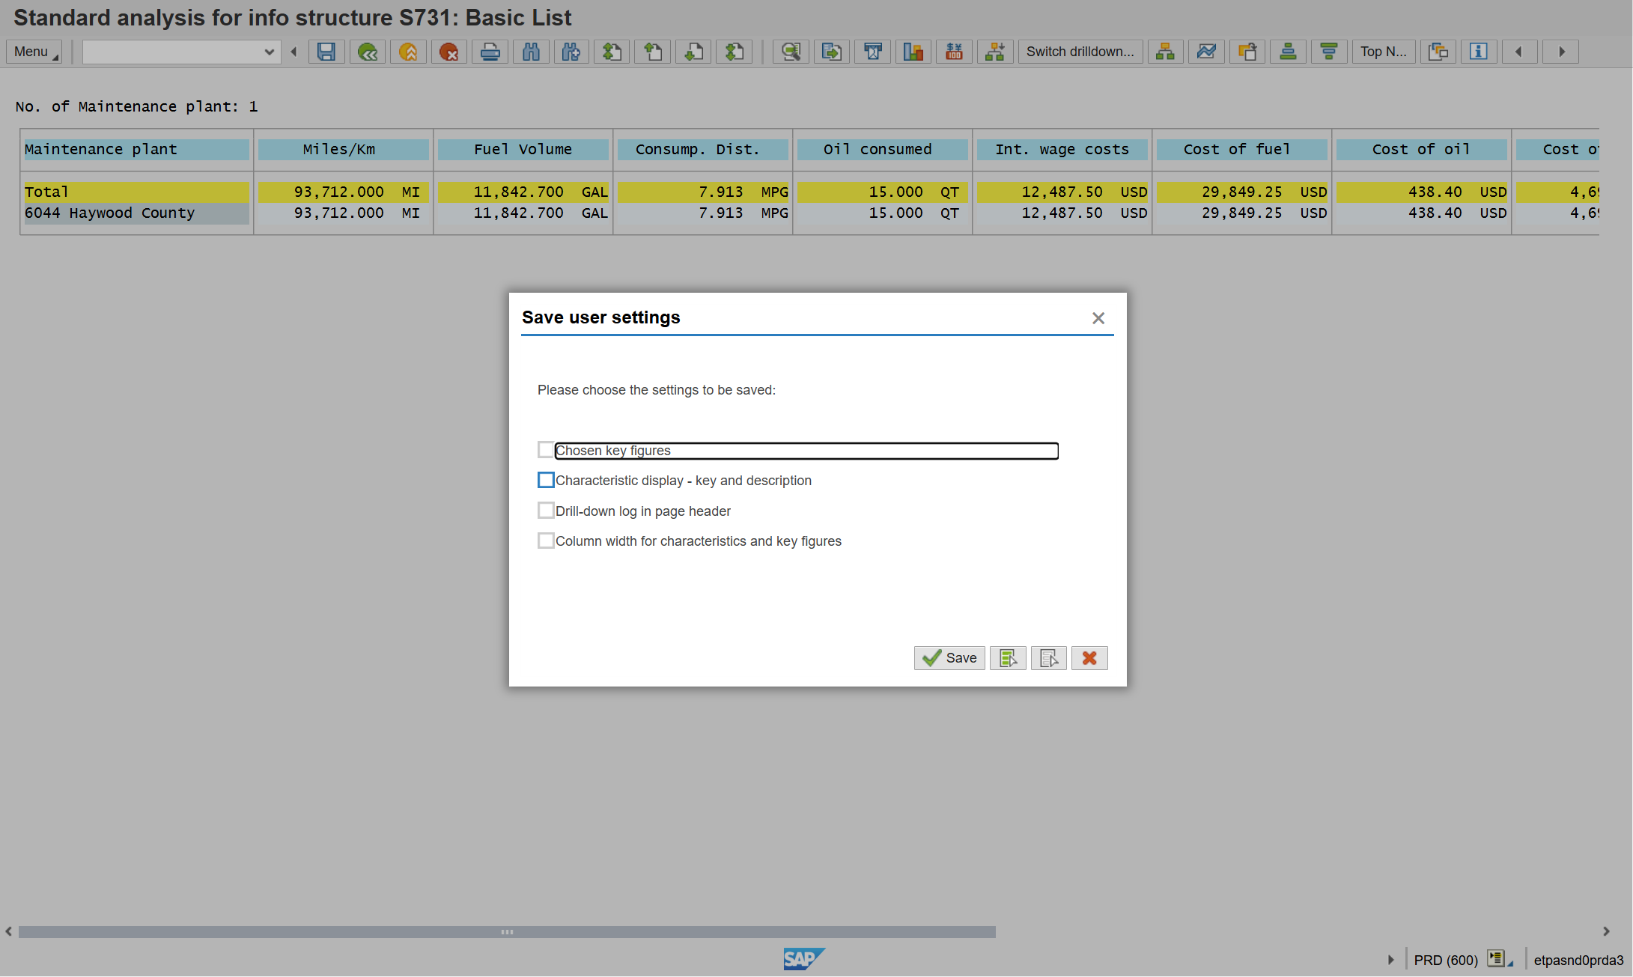The width and height of the screenshot is (1633, 977).
Task: Click the Oil consumed column header
Action: 883,150
